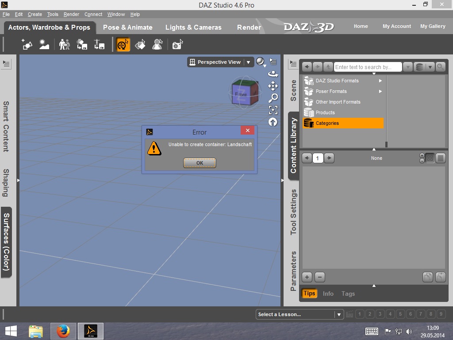Click the viewport Orbit control icon
Screen dimensions: 453x340
[273, 74]
